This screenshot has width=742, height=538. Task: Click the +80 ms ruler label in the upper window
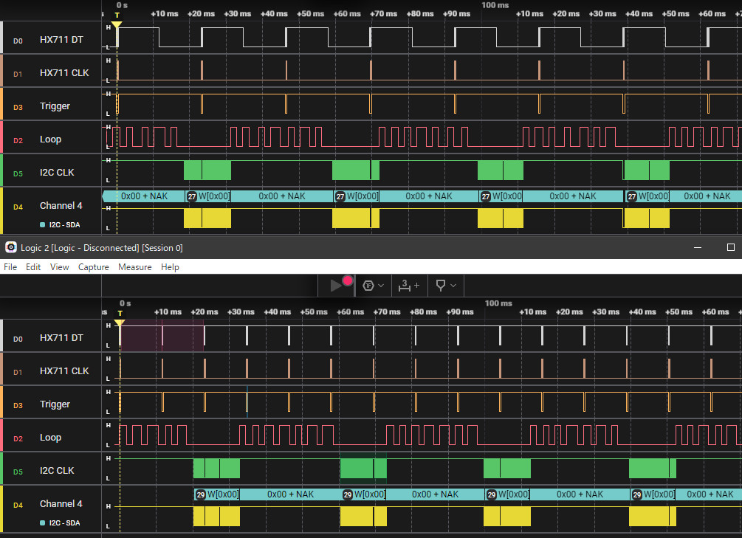(x=420, y=14)
